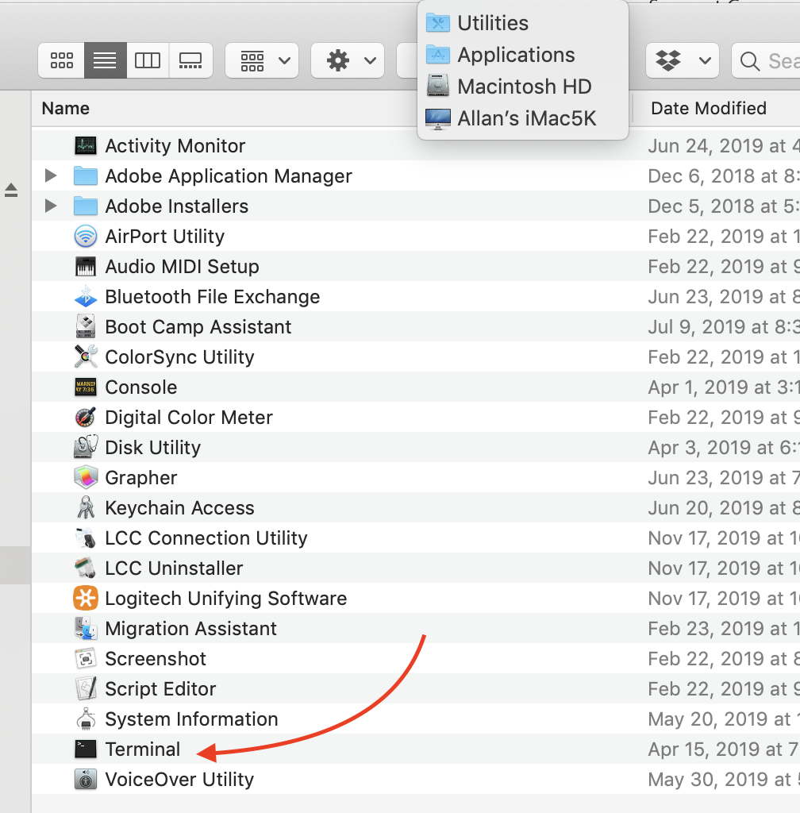The height and width of the screenshot is (813, 800).
Task: Select Console app icon
Action: tap(86, 387)
